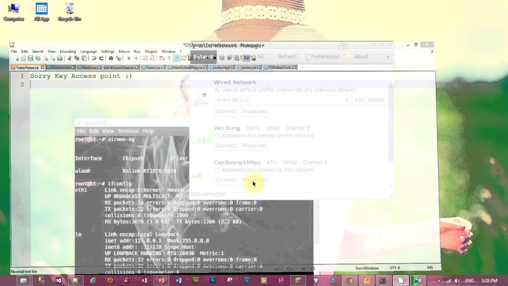Click Delete next to wired profile
Image resolution: width=508 pixels, height=286 pixels.
(x=376, y=100)
